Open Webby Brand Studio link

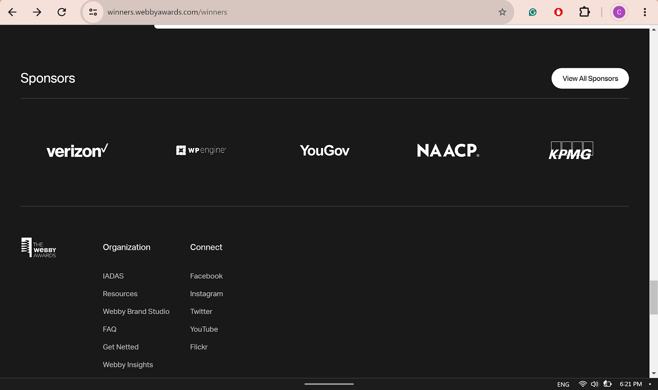coord(136,312)
